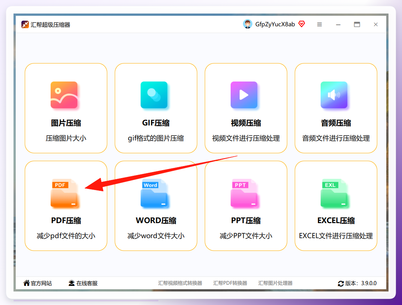Click the home icon beside 官方网站
The height and width of the screenshot is (305, 402).
click(x=26, y=283)
